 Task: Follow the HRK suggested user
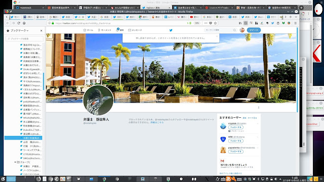[235, 141]
